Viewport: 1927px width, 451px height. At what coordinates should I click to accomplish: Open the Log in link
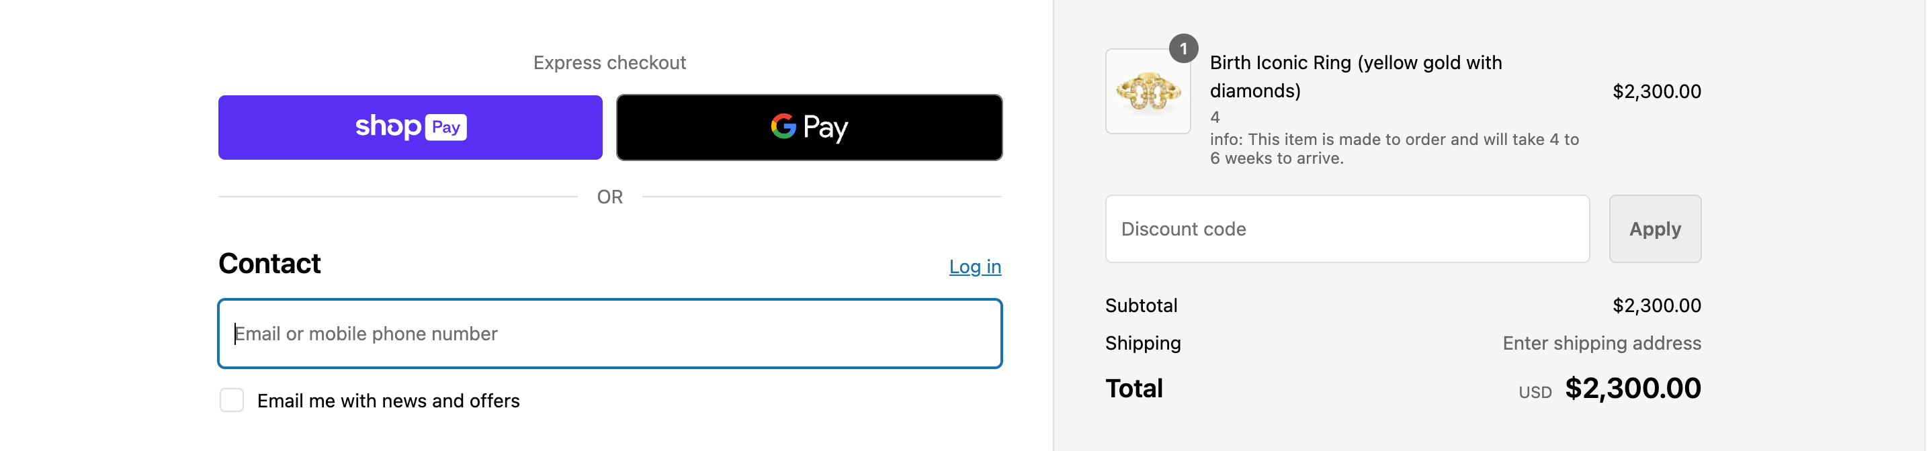[x=974, y=266]
